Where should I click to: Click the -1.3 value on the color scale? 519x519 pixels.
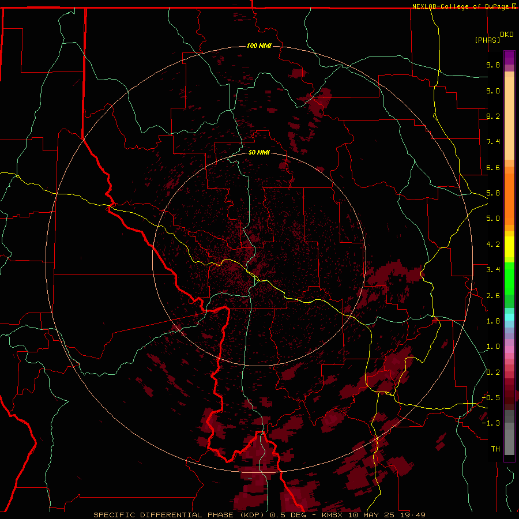click(491, 423)
